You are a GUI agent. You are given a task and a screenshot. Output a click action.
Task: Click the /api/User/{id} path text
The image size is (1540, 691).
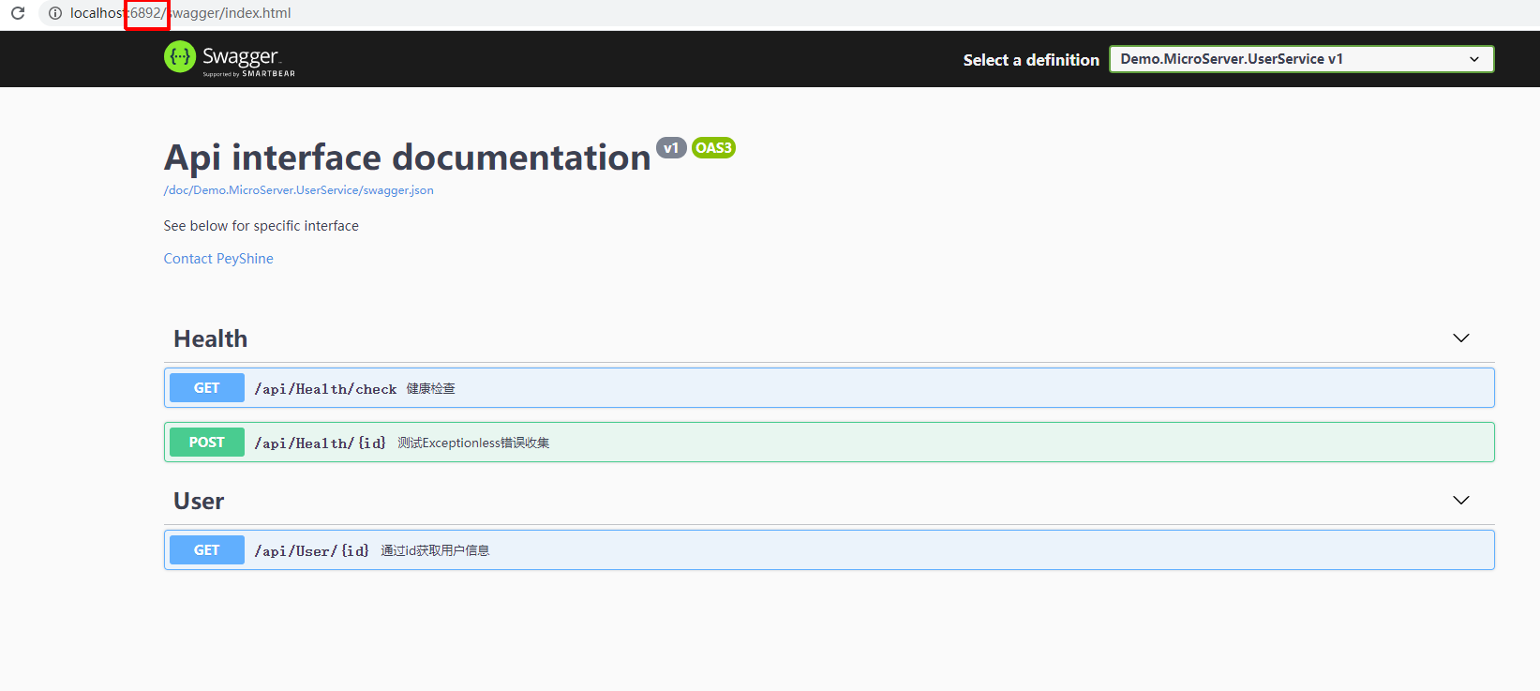pos(312,551)
